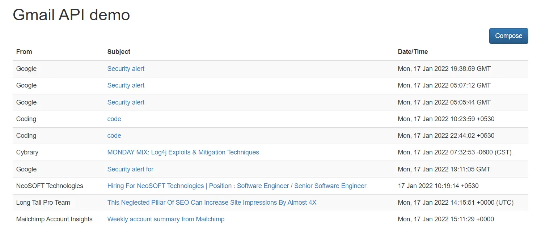Open Hiring For NeoSOFT Technologies email
541x234 pixels.
[x=237, y=186]
